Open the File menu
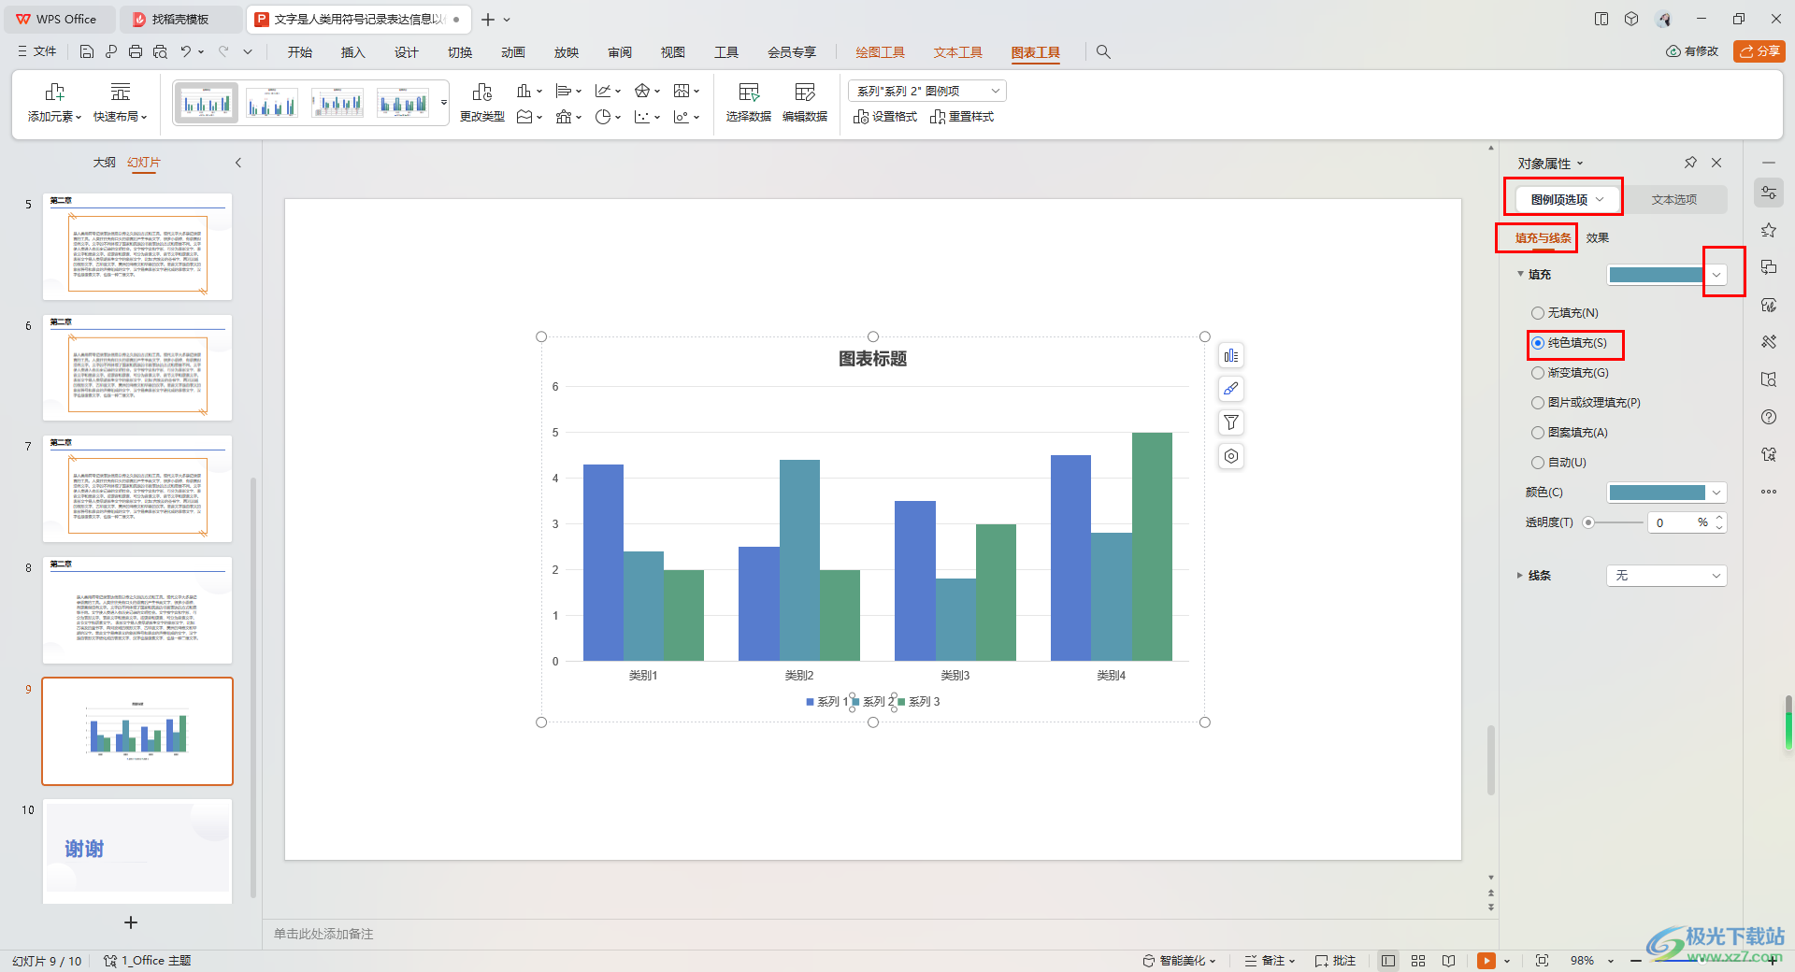This screenshot has width=1795, height=972. coord(37,52)
